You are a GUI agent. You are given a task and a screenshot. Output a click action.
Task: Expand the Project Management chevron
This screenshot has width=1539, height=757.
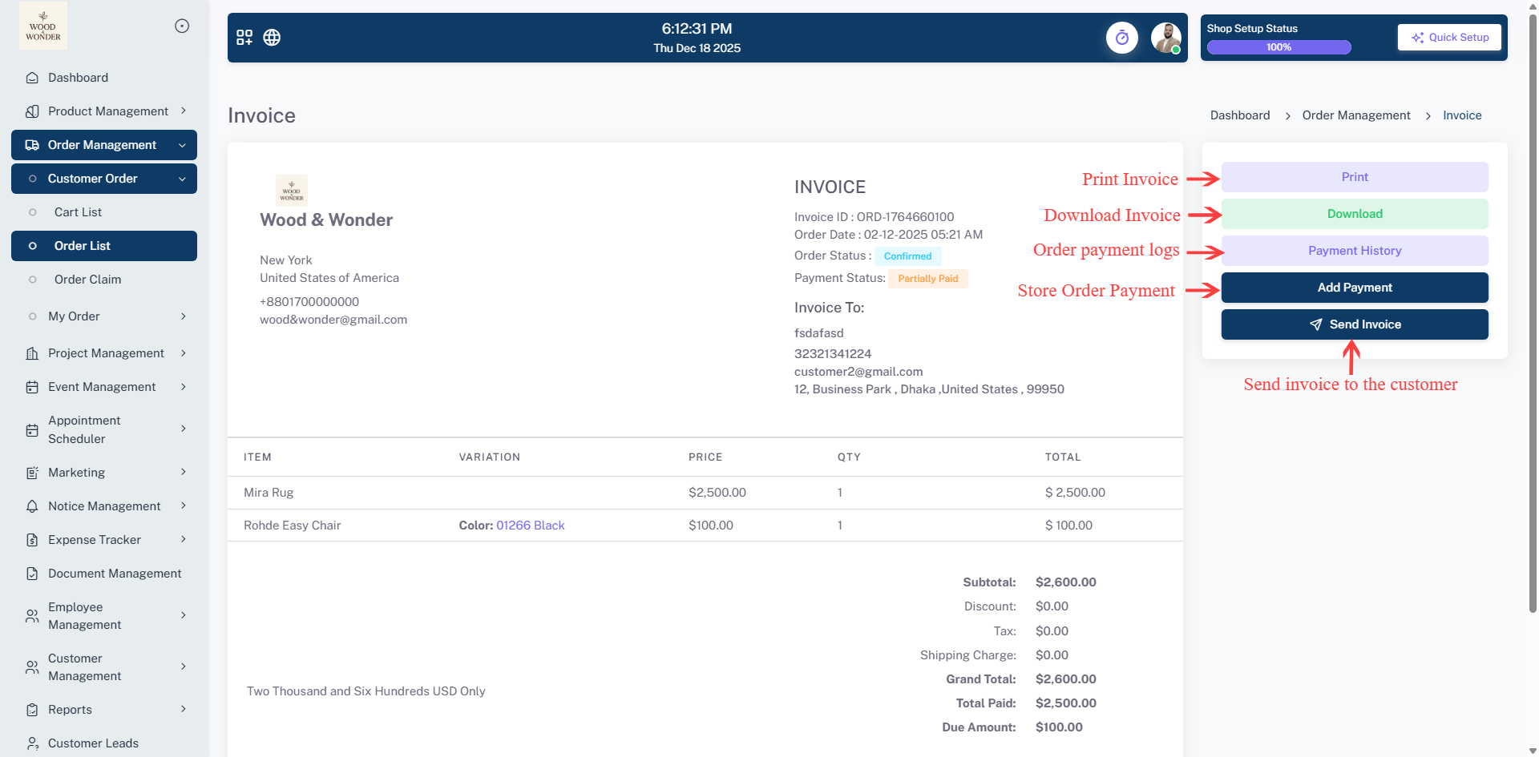coord(184,353)
